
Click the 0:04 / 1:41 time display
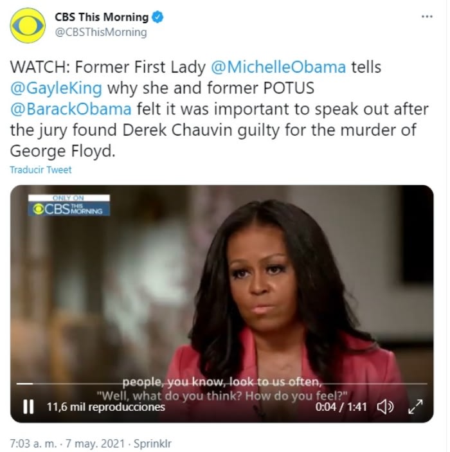click(x=341, y=407)
